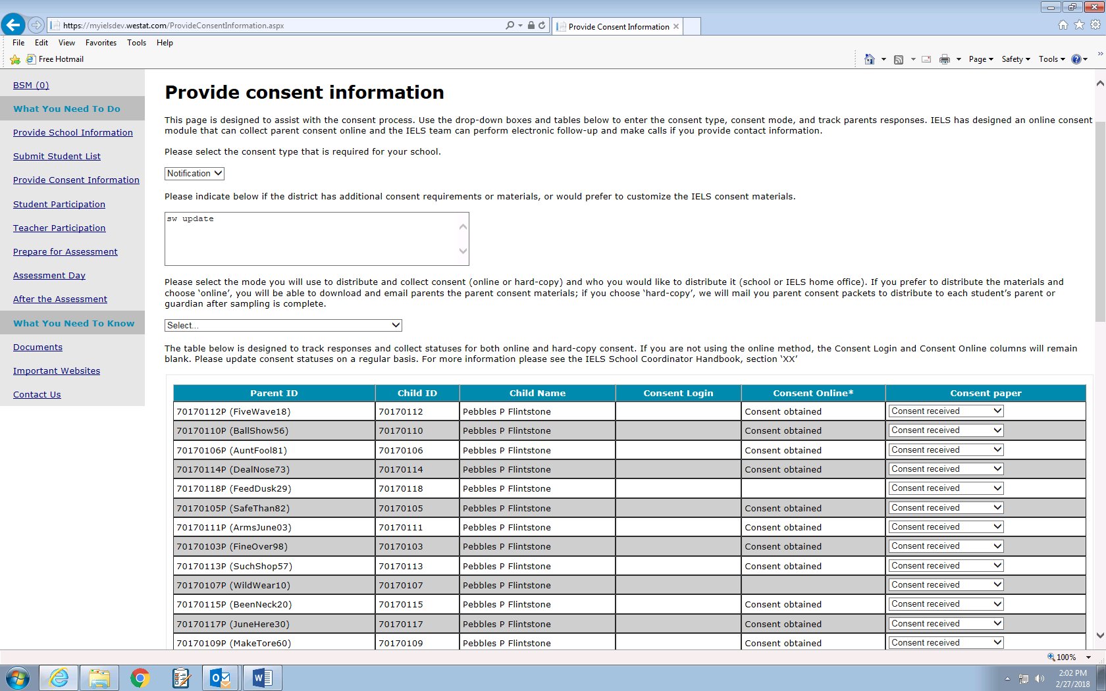This screenshot has height=691, width=1106.
Task: Open the File menu
Action: coord(18,43)
